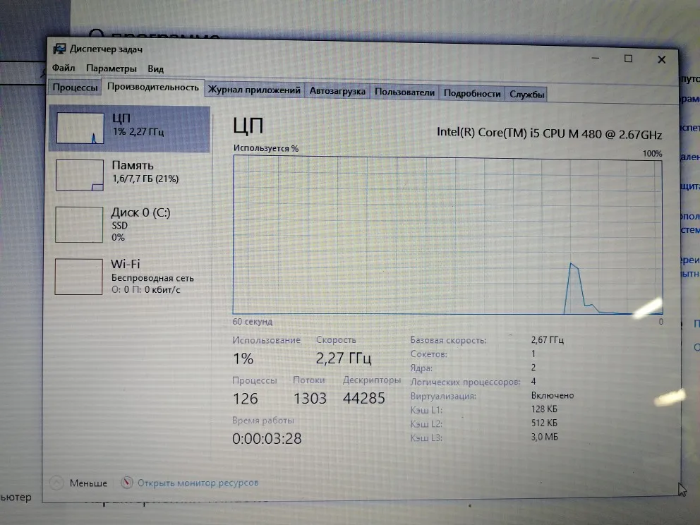Click the Дескрипторы count 44285
Image resolution: width=700 pixels, height=525 pixels.
pos(364,398)
